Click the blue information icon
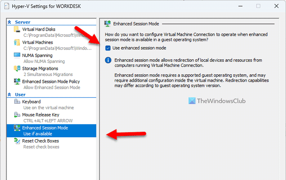286x180 pixels. point(108,60)
